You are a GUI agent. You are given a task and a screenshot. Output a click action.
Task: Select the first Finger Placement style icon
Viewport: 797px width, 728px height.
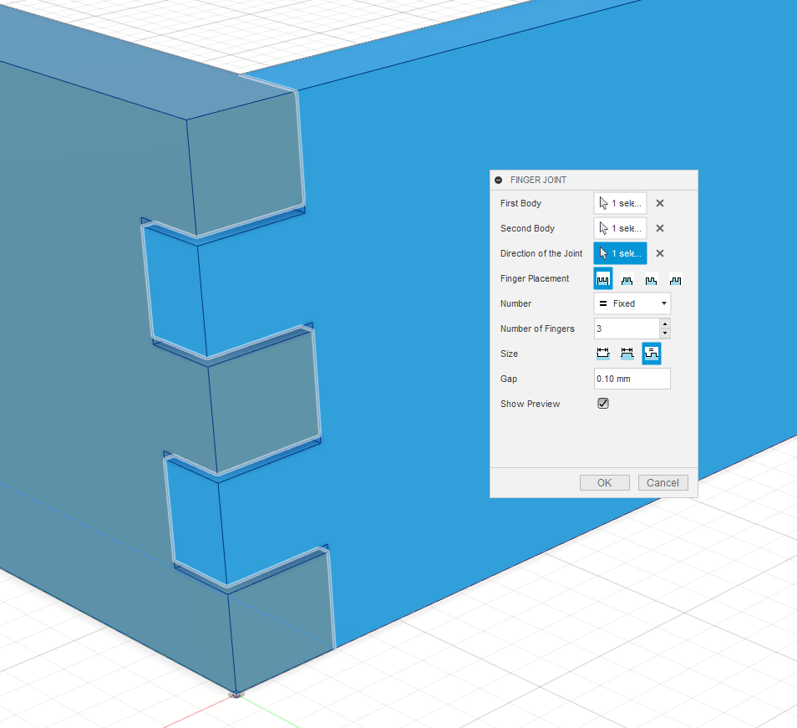pyautogui.click(x=602, y=277)
